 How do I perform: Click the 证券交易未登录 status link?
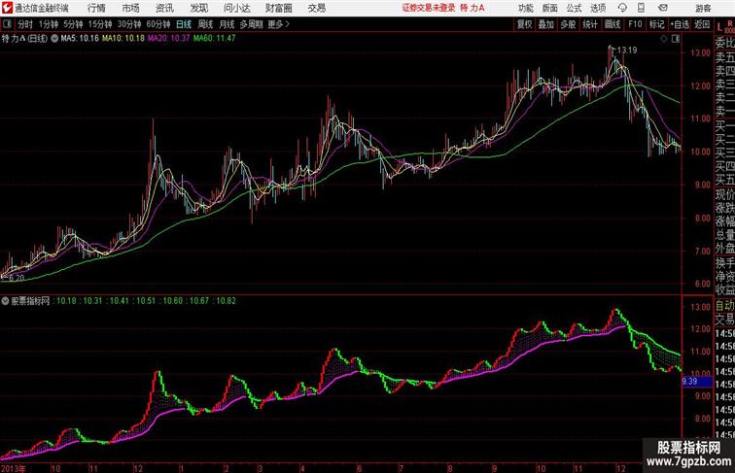click(429, 8)
